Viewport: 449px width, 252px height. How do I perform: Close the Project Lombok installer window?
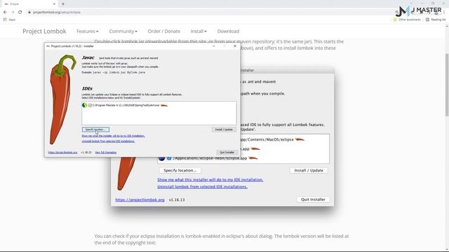tap(235, 46)
